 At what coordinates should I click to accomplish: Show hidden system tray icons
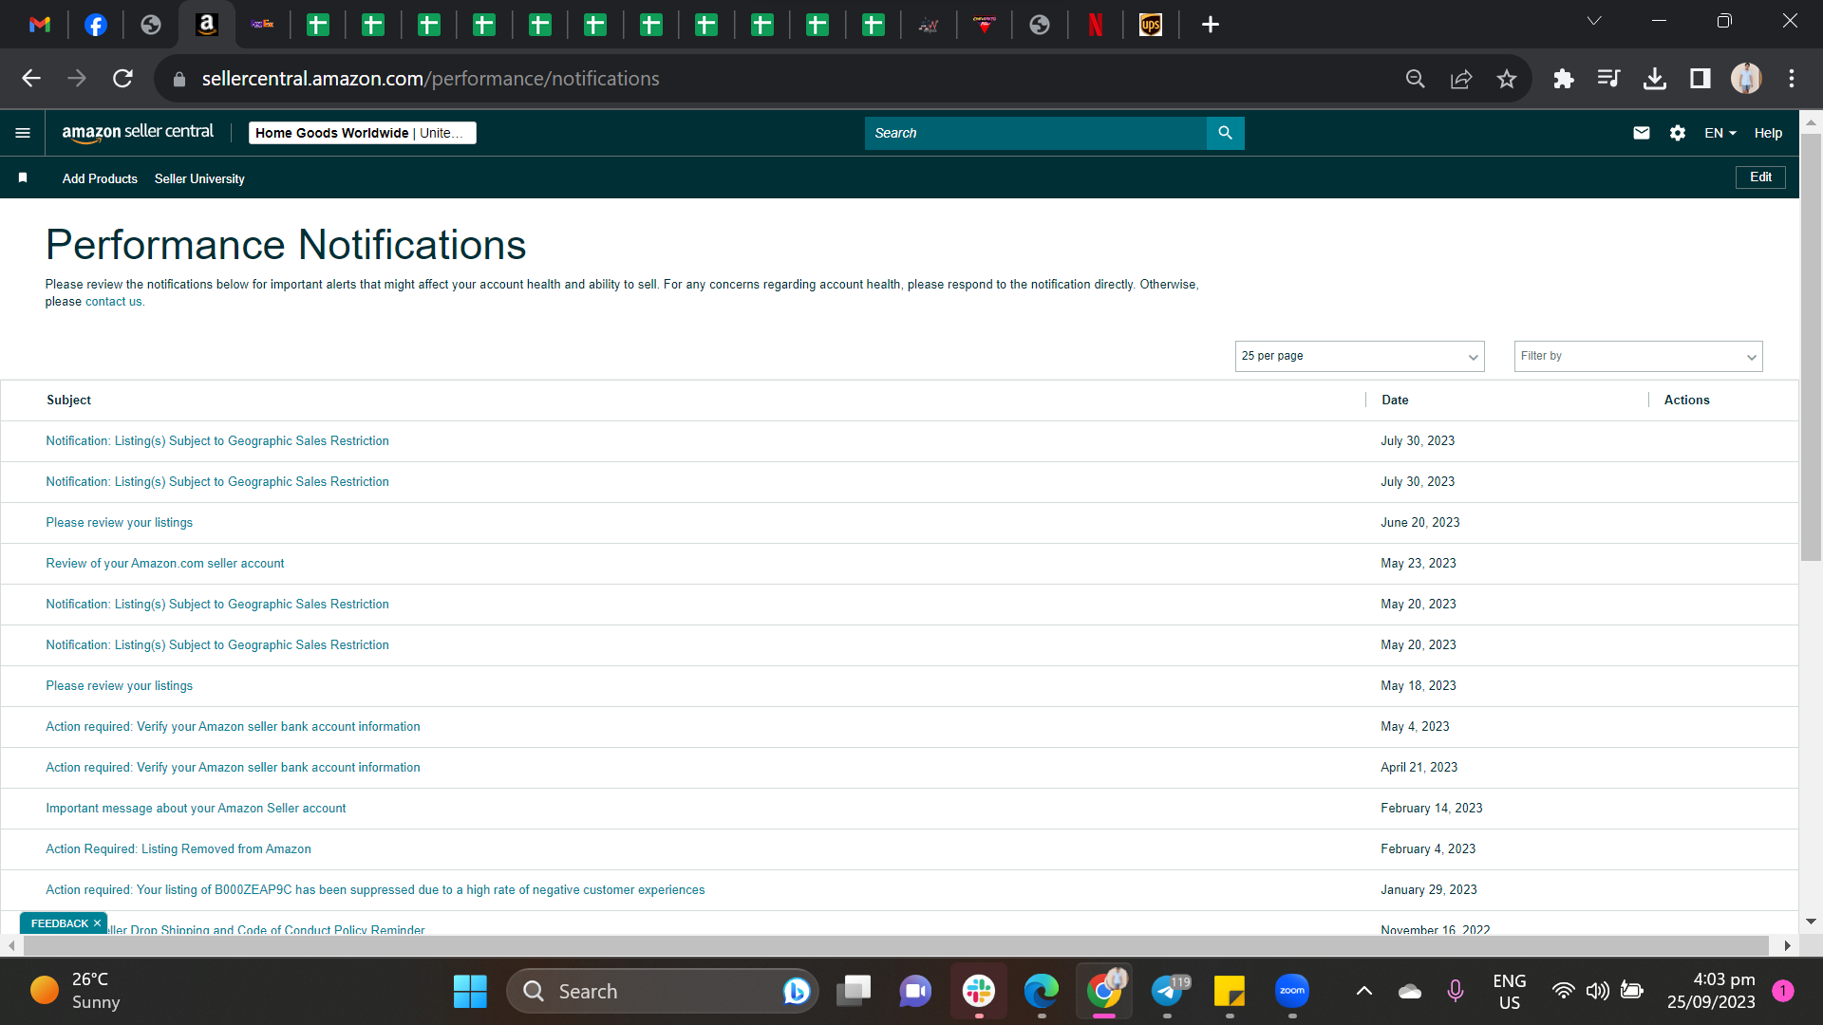tap(1363, 992)
